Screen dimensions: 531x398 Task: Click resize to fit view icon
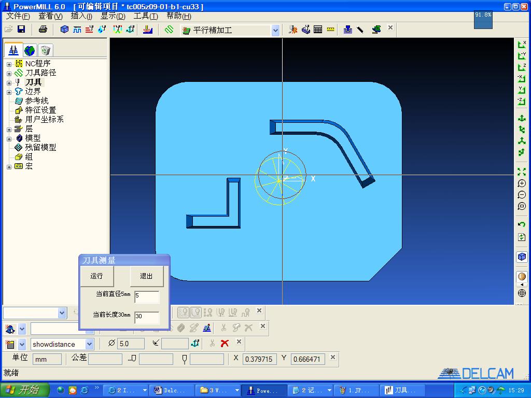pos(522,172)
